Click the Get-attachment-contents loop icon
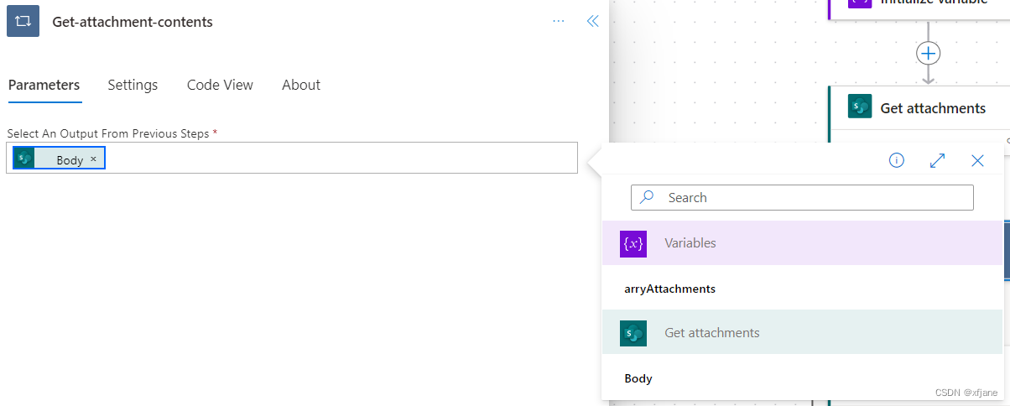 [x=23, y=22]
